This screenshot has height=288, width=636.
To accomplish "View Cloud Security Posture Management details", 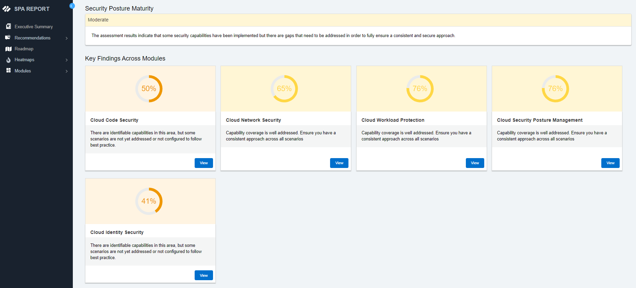I will pyautogui.click(x=610, y=163).
